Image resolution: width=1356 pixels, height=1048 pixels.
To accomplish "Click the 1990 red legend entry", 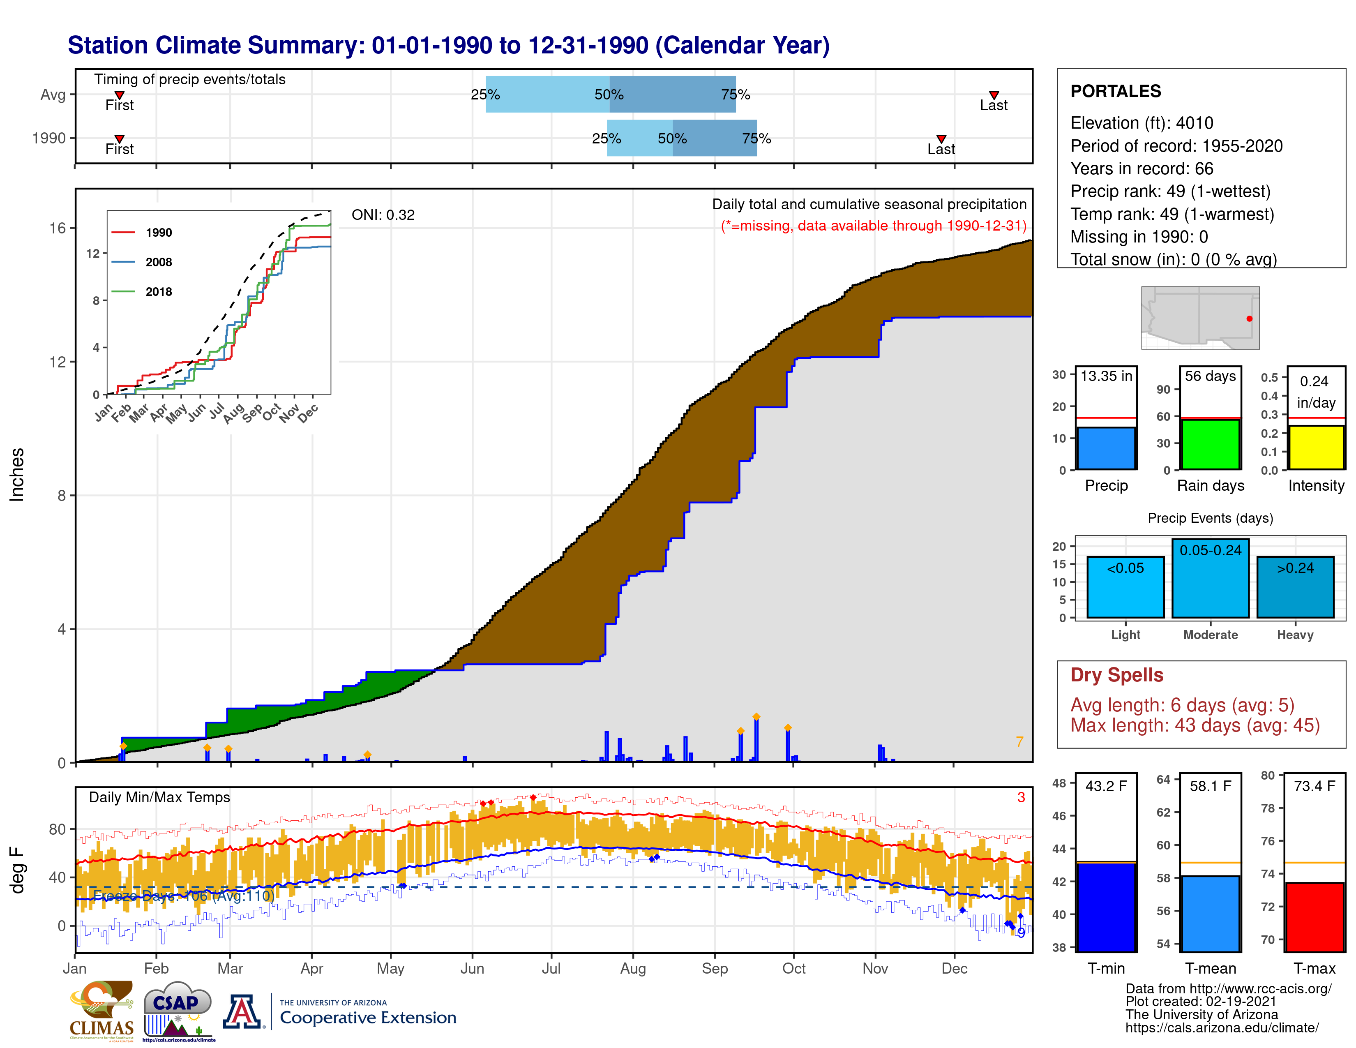I will pos(142,233).
